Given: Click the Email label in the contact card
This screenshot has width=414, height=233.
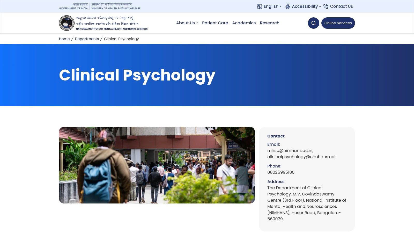Looking at the screenshot, I should pos(273,144).
